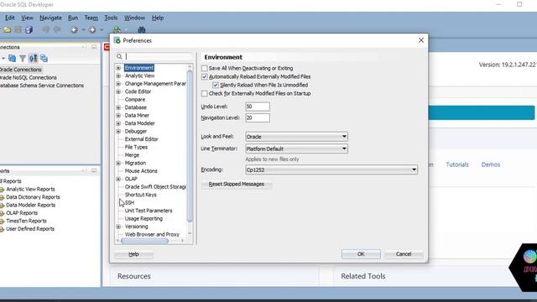The width and height of the screenshot is (537, 302).
Task: Click the User Defined Reports folder icon
Action: (2, 229)
